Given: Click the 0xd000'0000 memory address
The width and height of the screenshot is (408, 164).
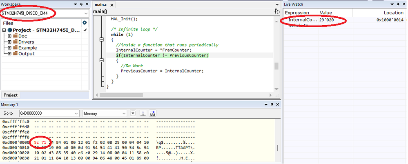Looking at the screenshot, I should pyautogui.click(x=16, y=143).
